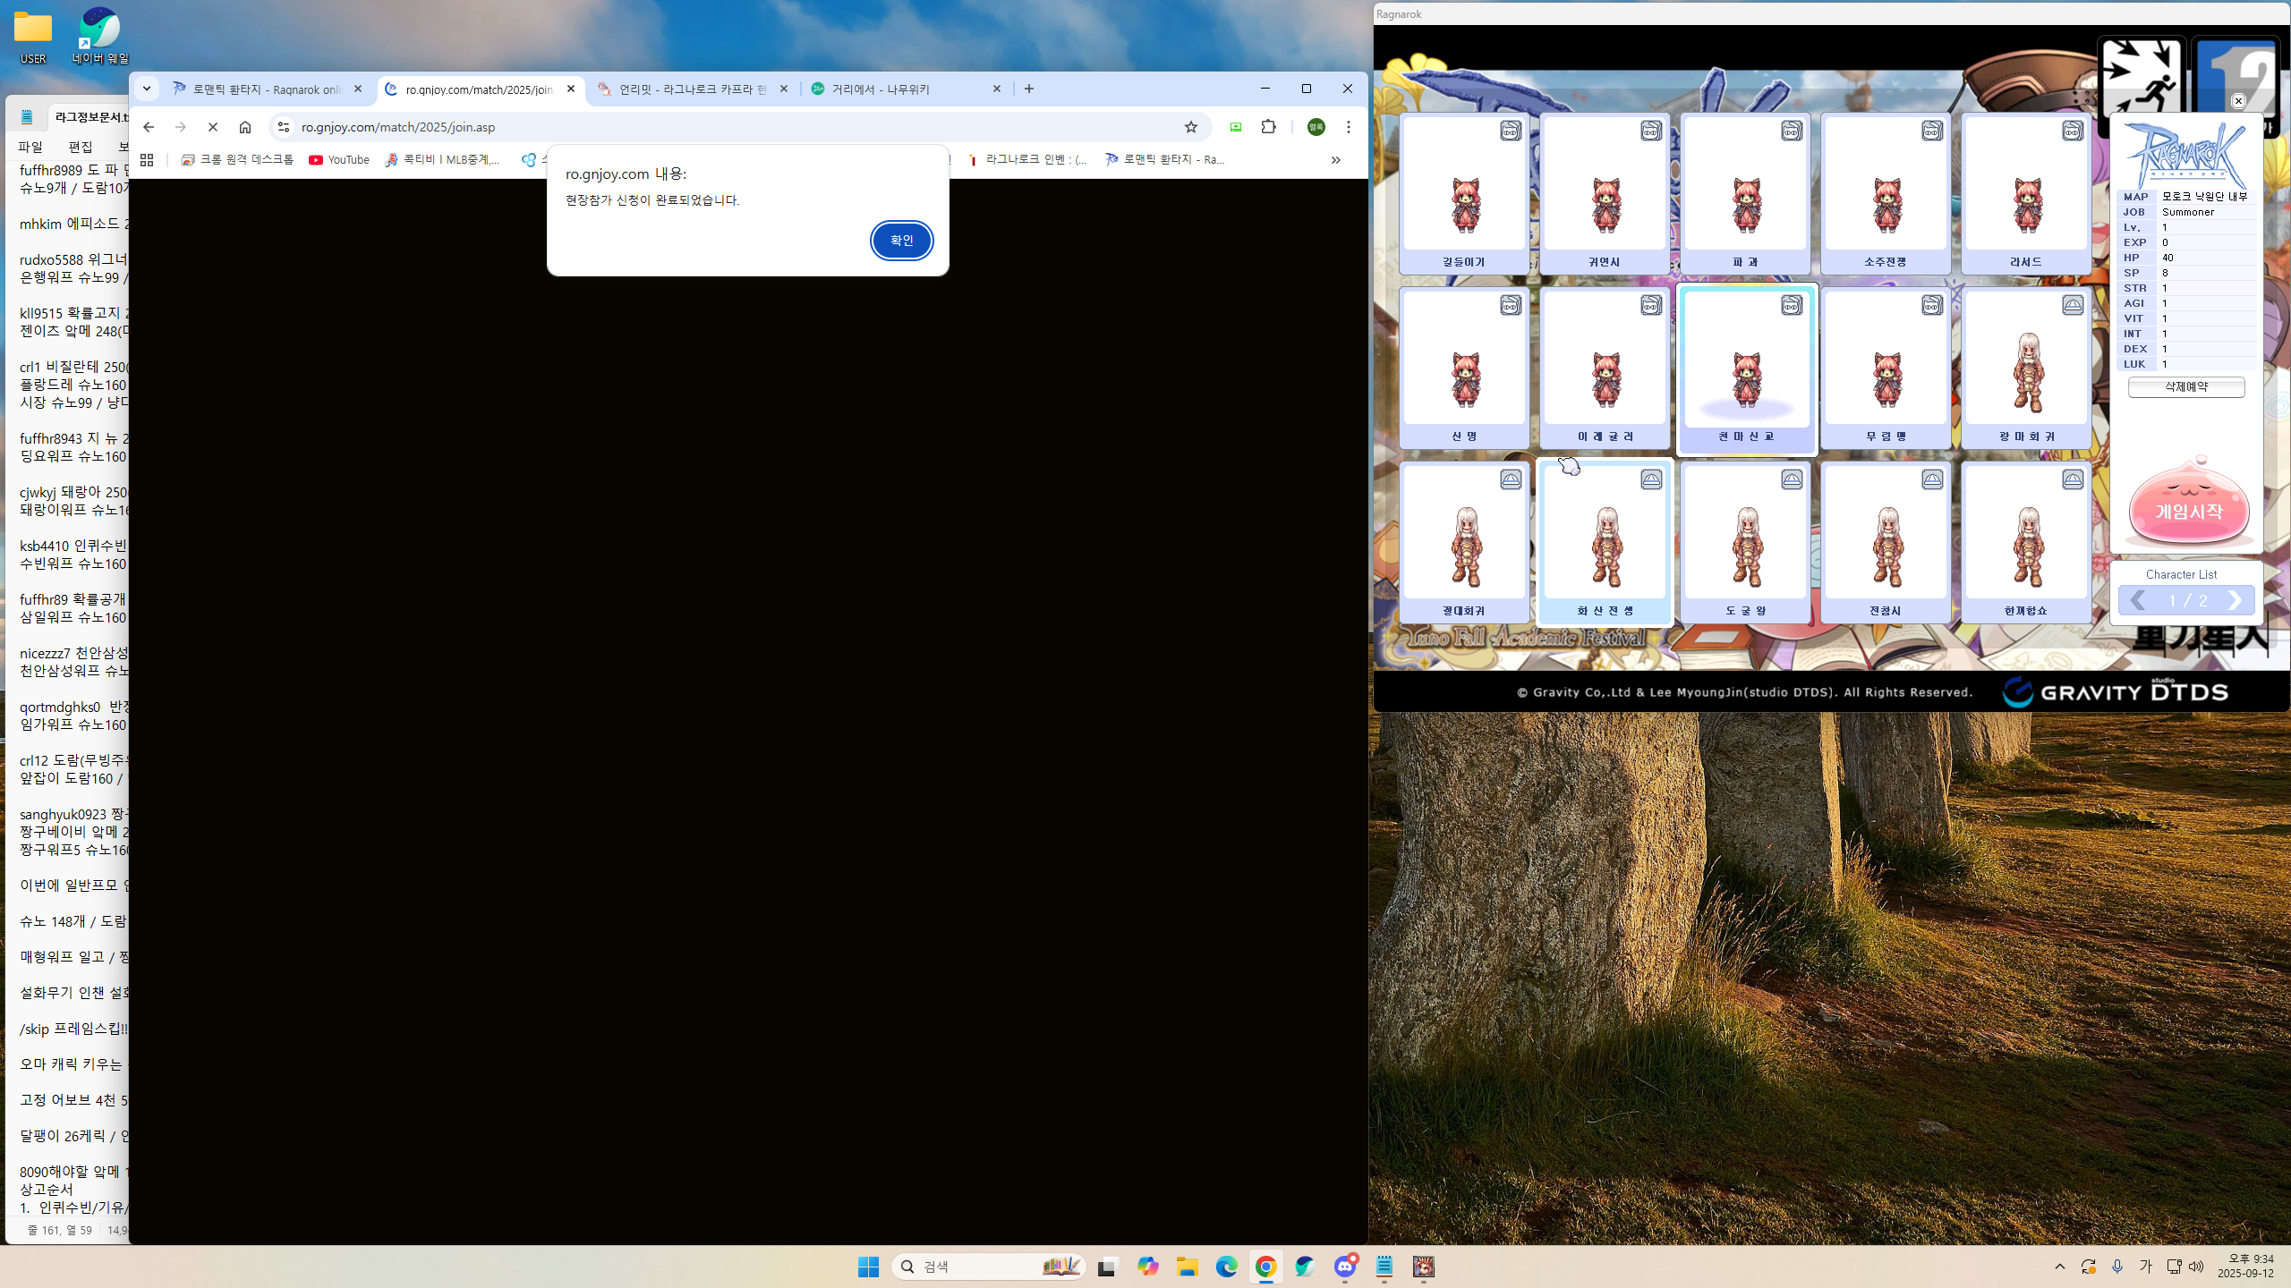Select character 라서드 card
The height and width of the screenshot is (1288, 2291).
(2026, 193)
